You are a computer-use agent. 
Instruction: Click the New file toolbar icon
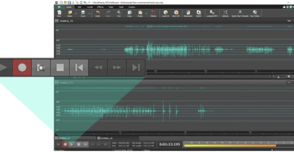coord(59,14)
